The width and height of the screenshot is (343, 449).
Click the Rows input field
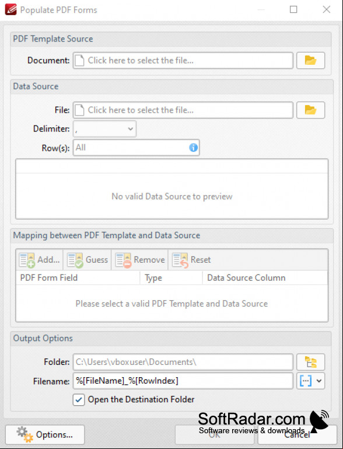[x=136, y=148]
